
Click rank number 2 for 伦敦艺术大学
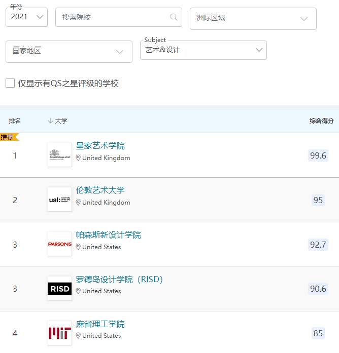point(15,200)
